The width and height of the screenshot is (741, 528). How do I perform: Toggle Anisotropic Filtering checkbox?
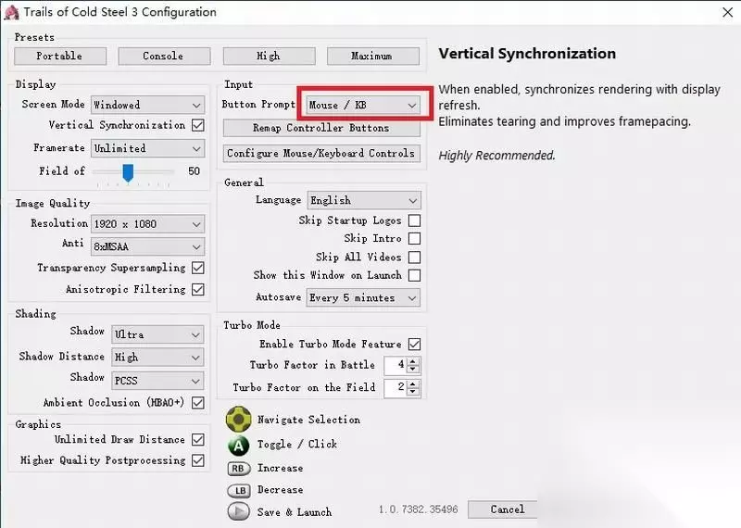[x=198, y=289]
